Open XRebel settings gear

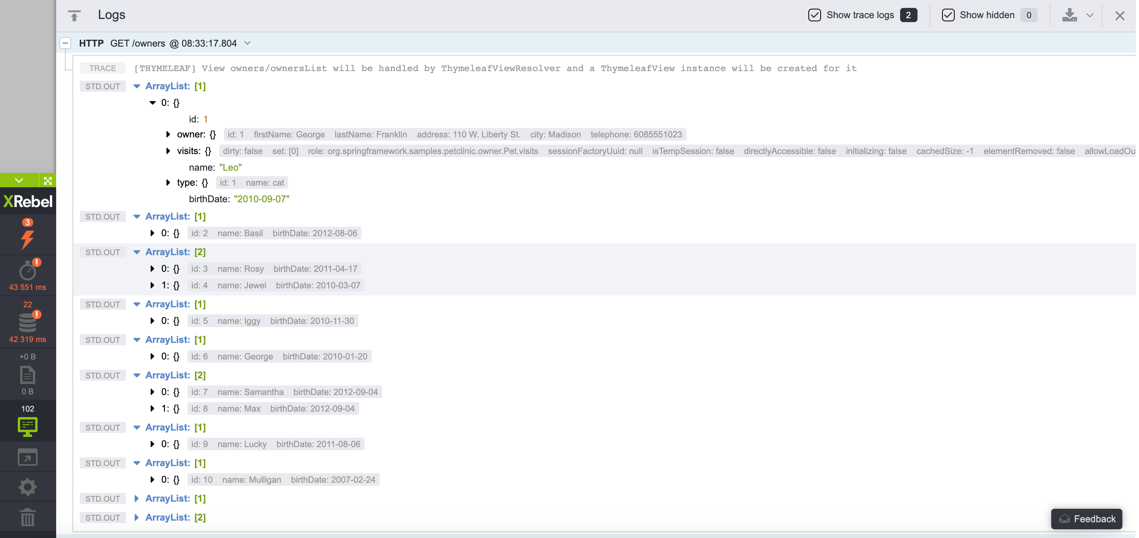pos(27,487)
